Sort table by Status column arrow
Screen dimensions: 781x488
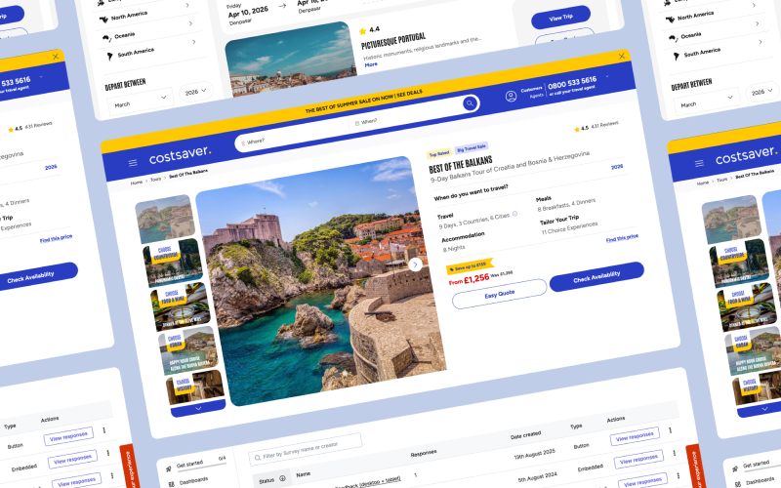click(x=283, y=478)
